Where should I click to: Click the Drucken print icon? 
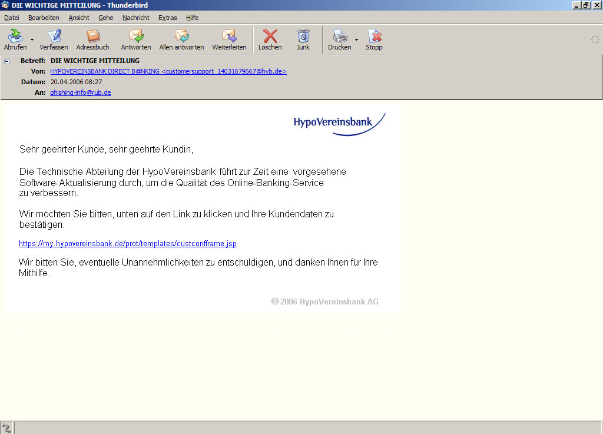point(340,36)
